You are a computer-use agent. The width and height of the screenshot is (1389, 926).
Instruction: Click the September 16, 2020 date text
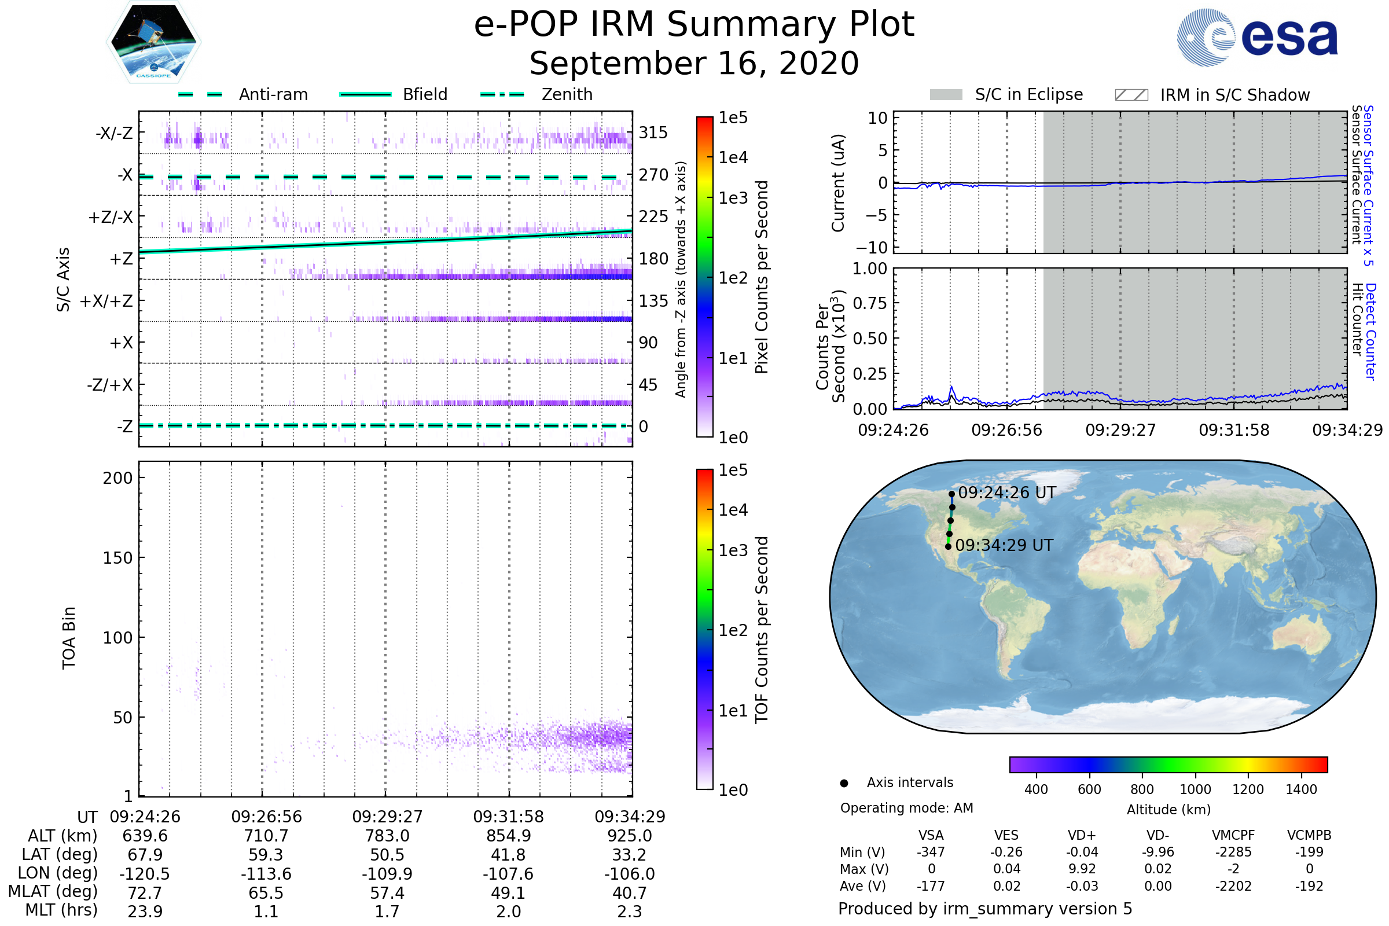click(x=694, y=64)
